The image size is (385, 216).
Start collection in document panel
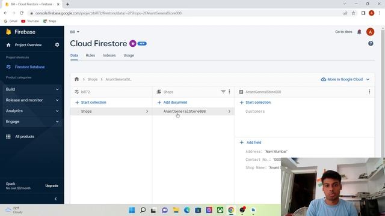point(255,103)
